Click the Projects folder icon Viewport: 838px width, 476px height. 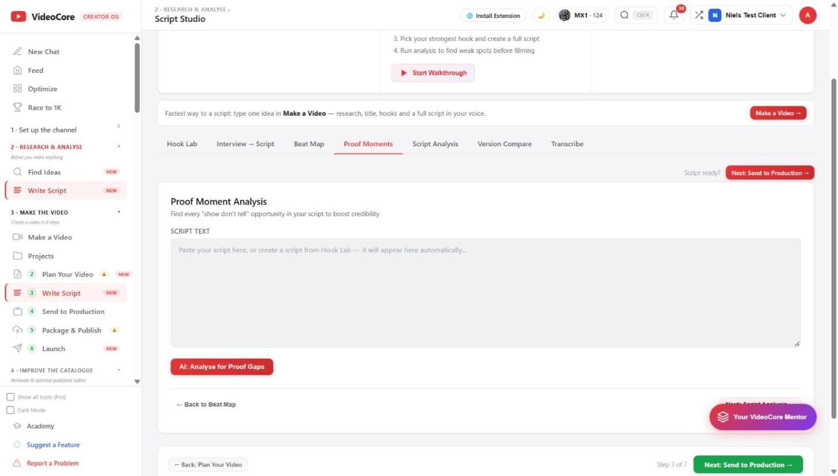pos(17,256)
